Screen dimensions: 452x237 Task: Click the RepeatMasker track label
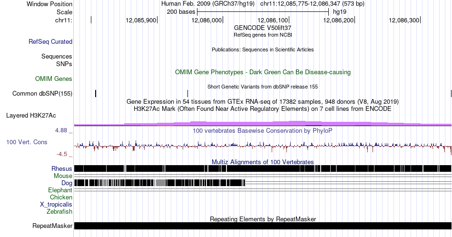tap(52, 226)
